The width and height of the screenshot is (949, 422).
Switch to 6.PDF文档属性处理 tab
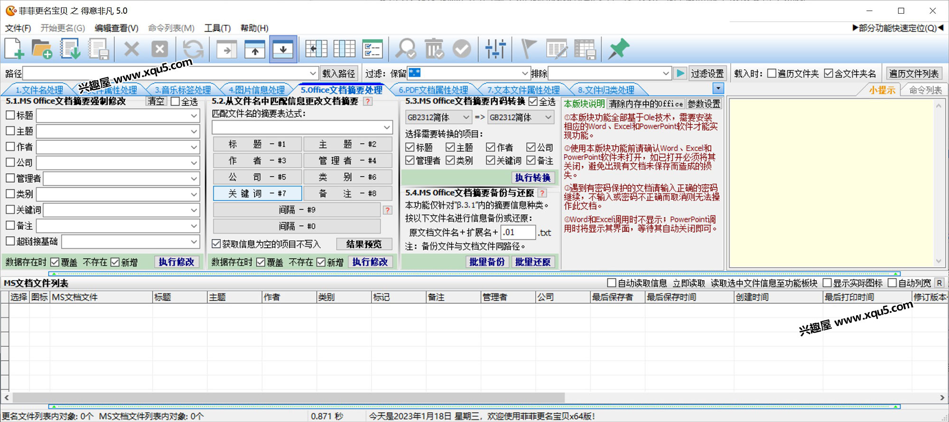[433, 90]
